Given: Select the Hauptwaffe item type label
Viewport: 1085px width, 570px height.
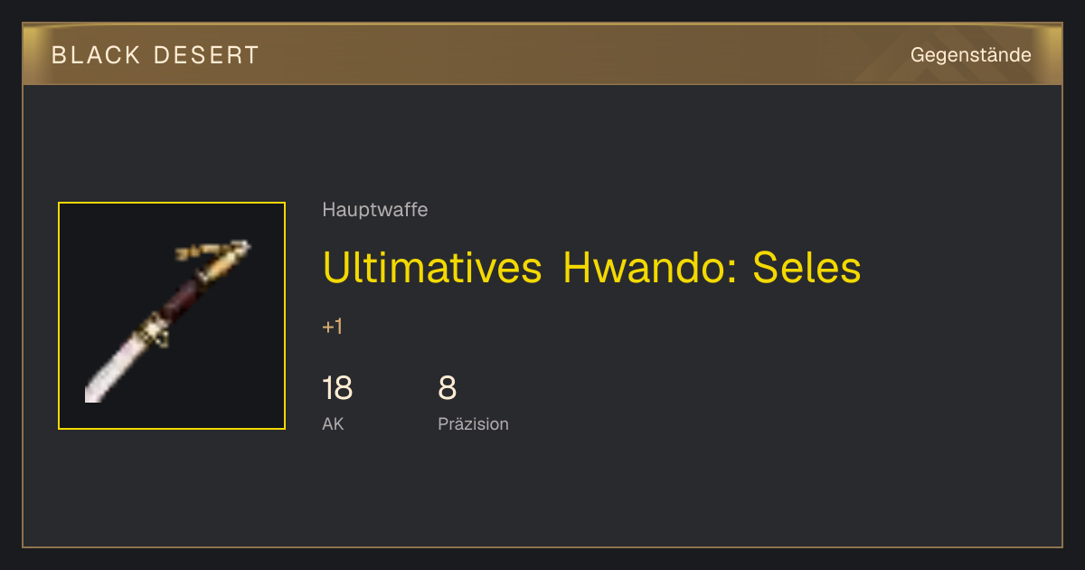Looking at the screenshot, I should coord(375,210).
